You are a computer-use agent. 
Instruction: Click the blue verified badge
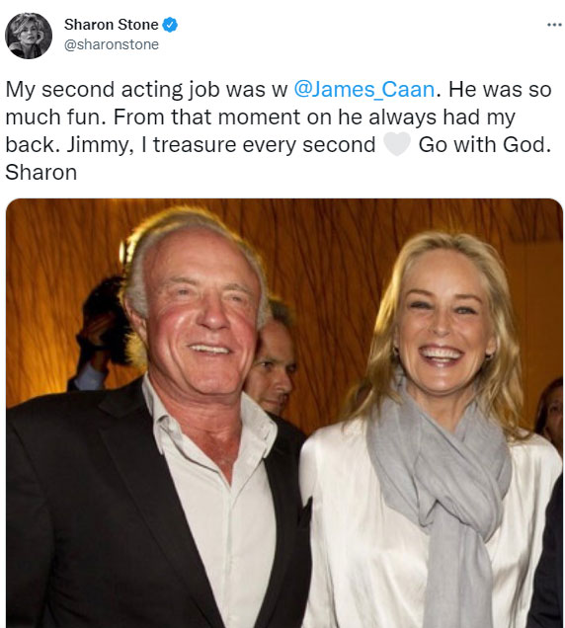[x=170, y=25]
